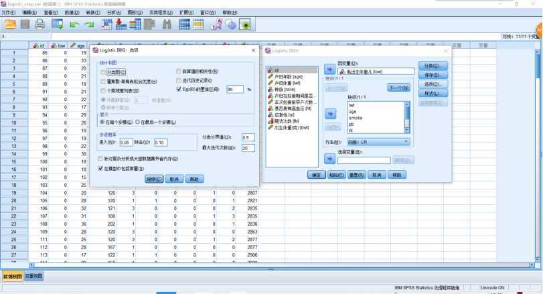
Task: Click the entry probability field showing 0.05
Action: pyautogui.click(x=126, y=143)
